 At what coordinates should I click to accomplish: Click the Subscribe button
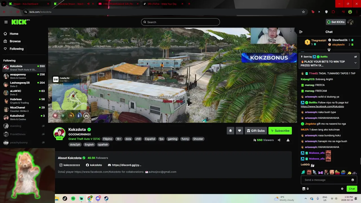[x=280, y=131]
